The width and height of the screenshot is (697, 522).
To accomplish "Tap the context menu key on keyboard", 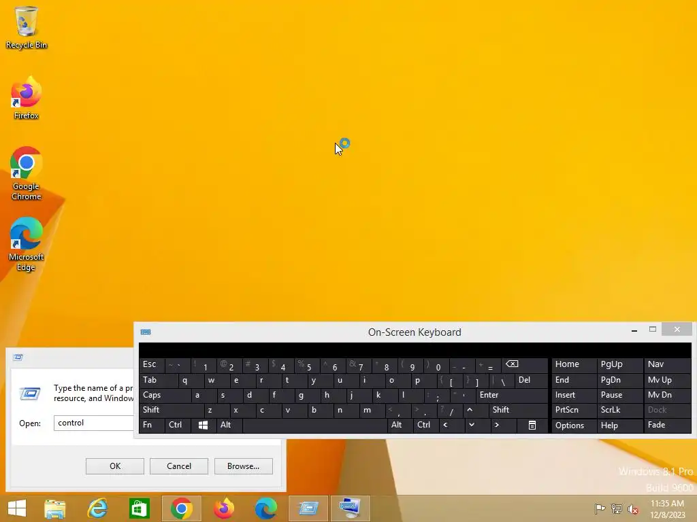I will 532,425.
